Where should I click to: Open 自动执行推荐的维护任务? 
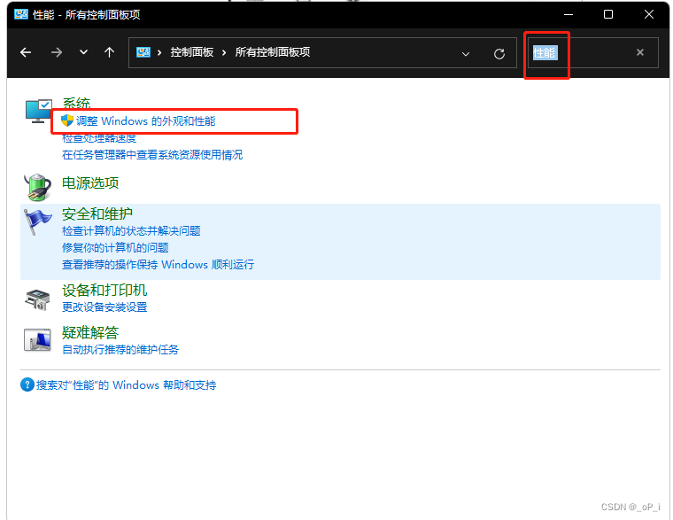coord(120,350)
